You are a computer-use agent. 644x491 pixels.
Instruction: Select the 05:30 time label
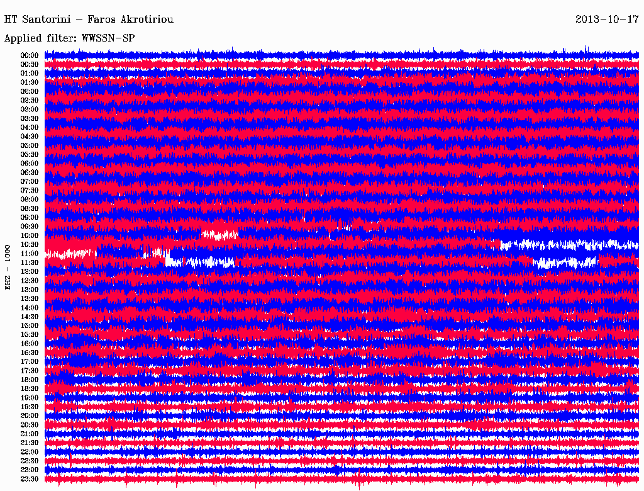[30, 154]
